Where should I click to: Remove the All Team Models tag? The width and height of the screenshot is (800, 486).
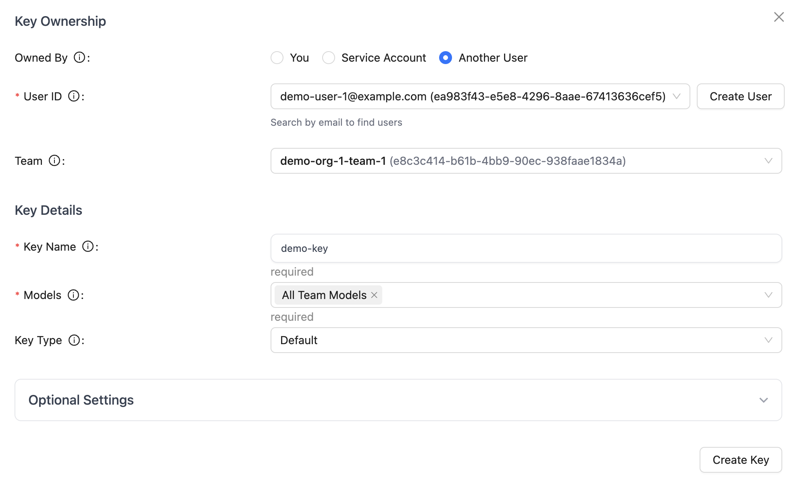tap(374, 295)
